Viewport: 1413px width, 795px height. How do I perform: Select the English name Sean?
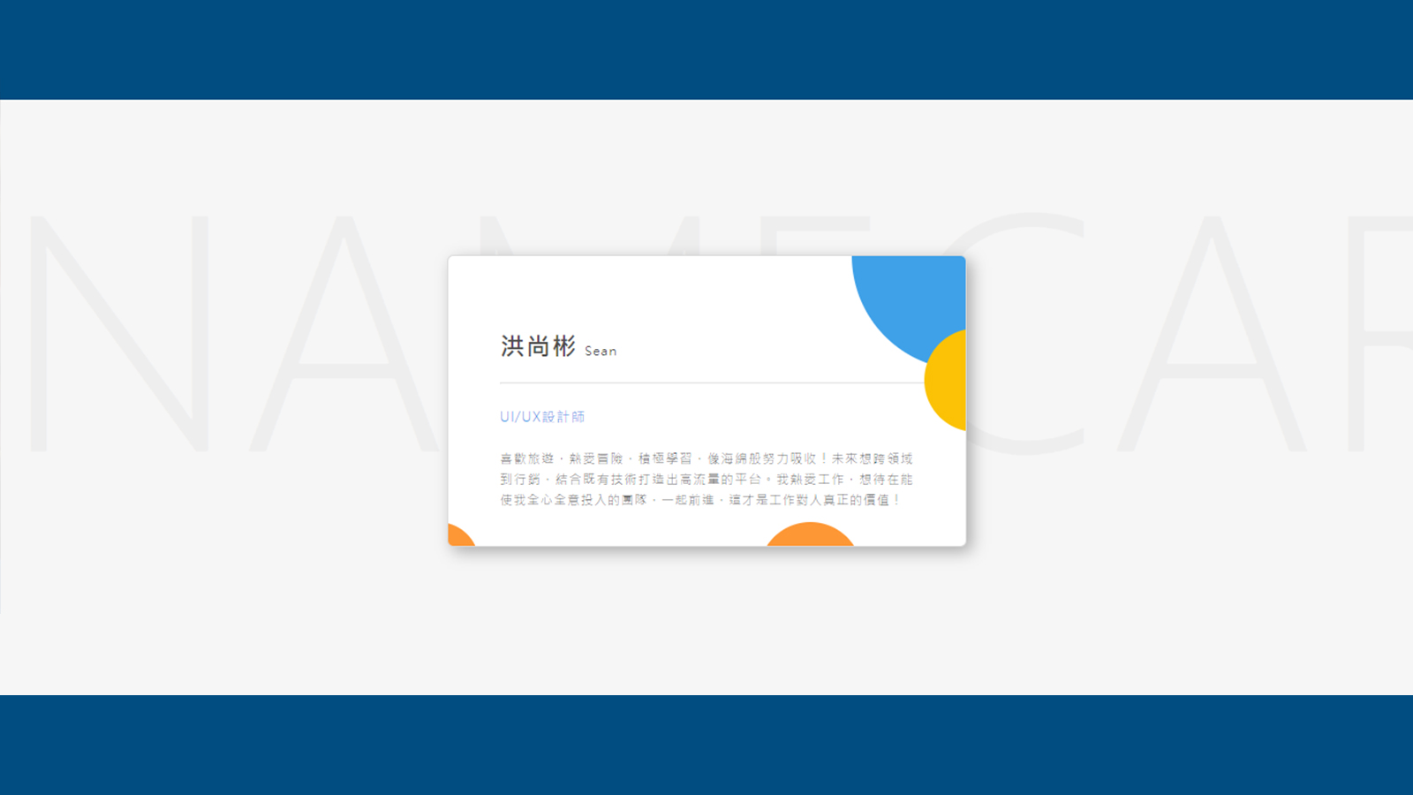601,351
